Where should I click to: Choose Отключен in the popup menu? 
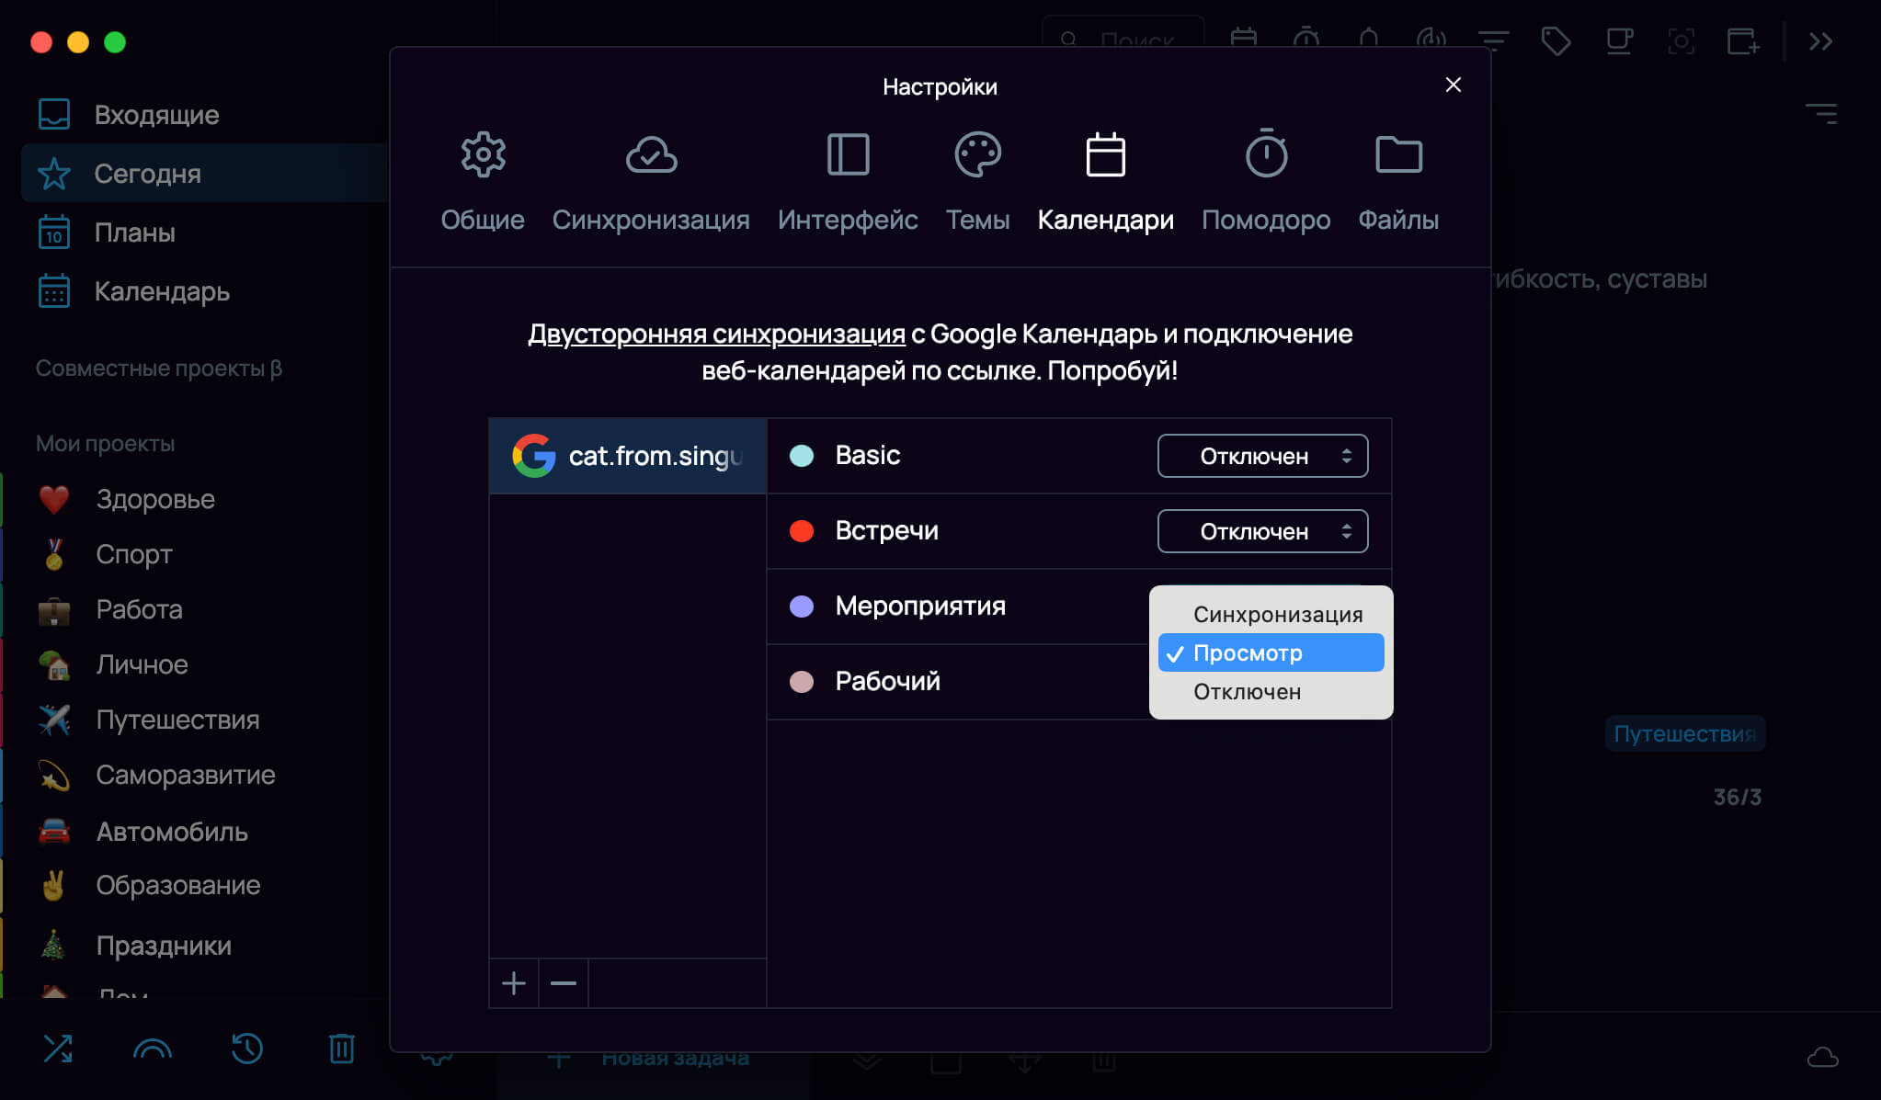(x=1271, y=691)
